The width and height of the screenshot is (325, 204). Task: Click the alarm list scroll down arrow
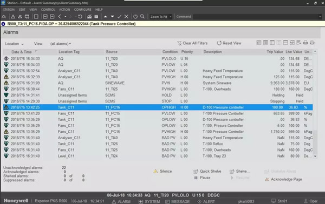tap(315, 157)
